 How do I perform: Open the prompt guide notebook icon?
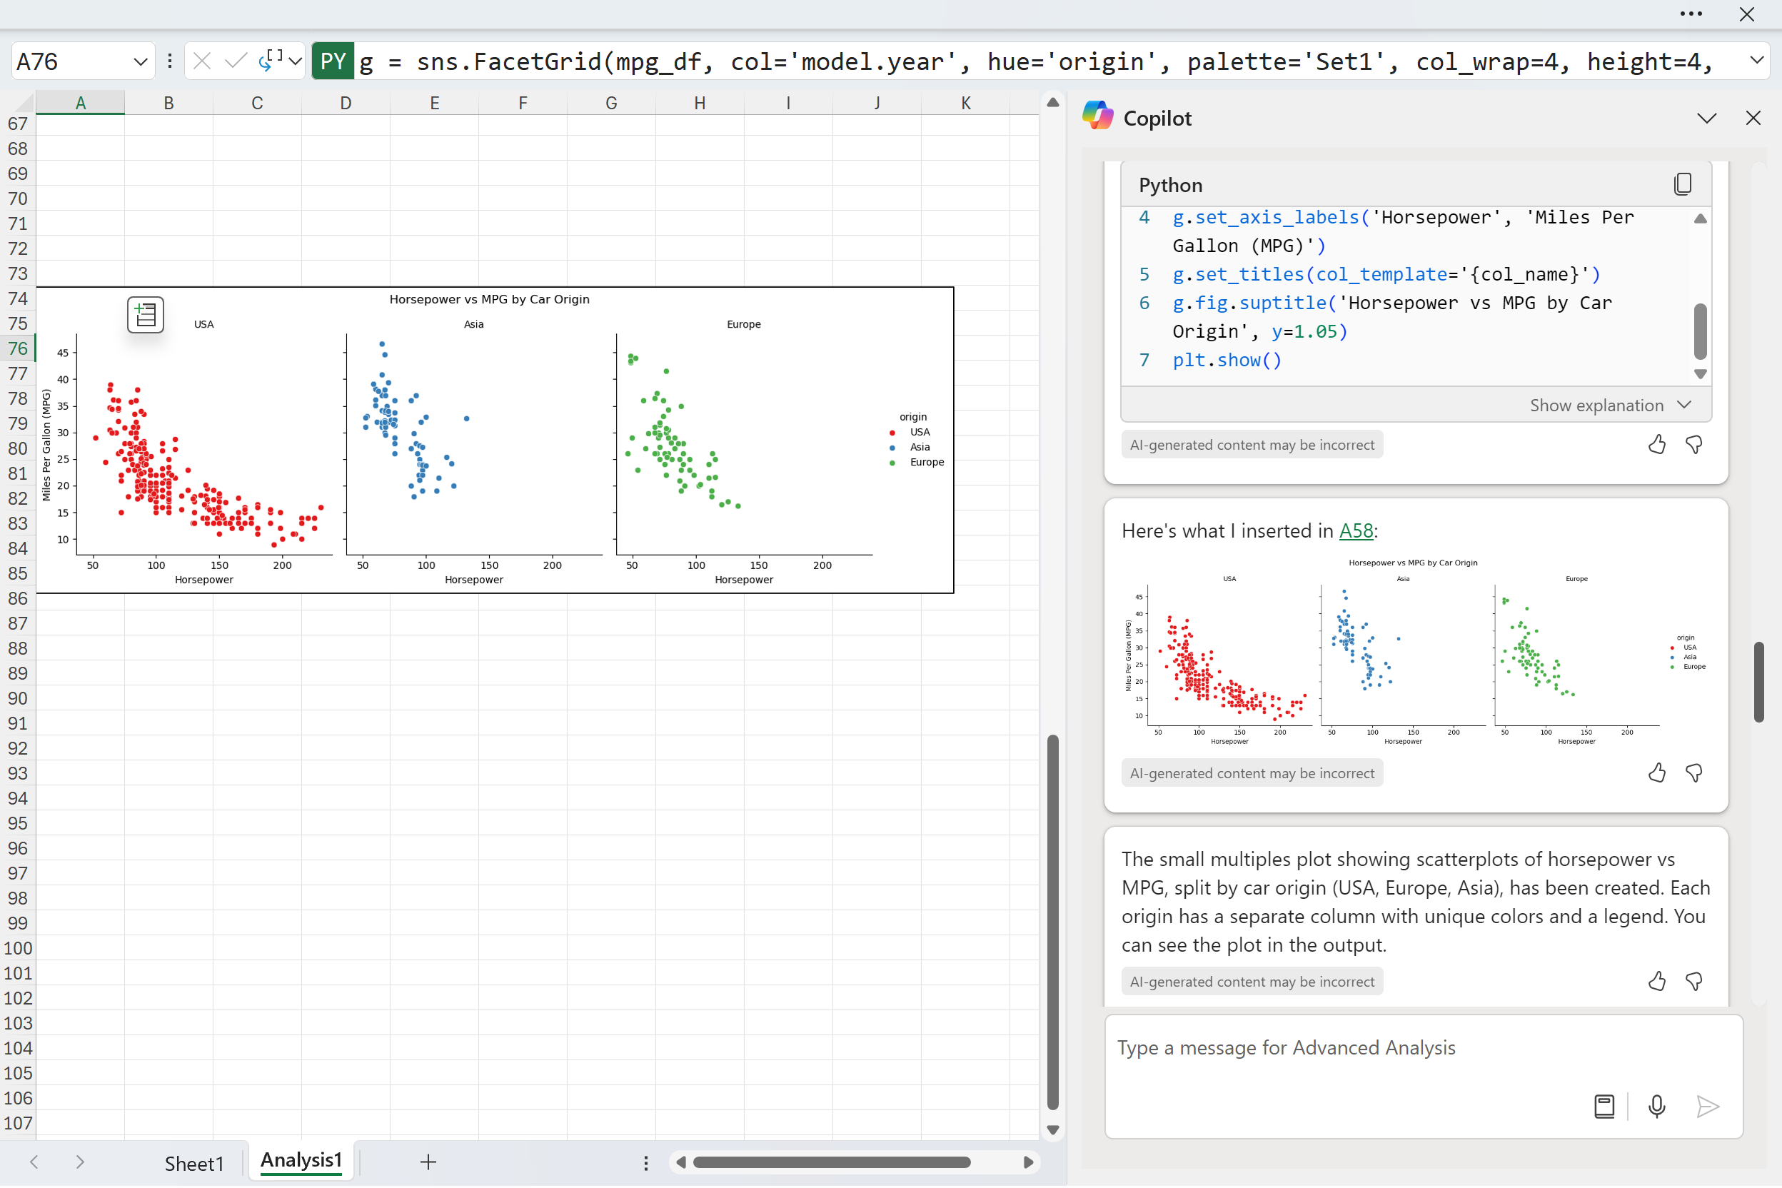click(x=1604, y=1107)
